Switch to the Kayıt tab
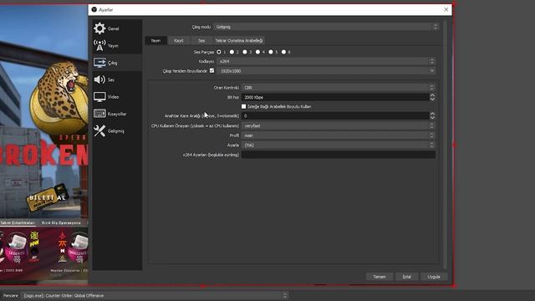 pos(178,40)
